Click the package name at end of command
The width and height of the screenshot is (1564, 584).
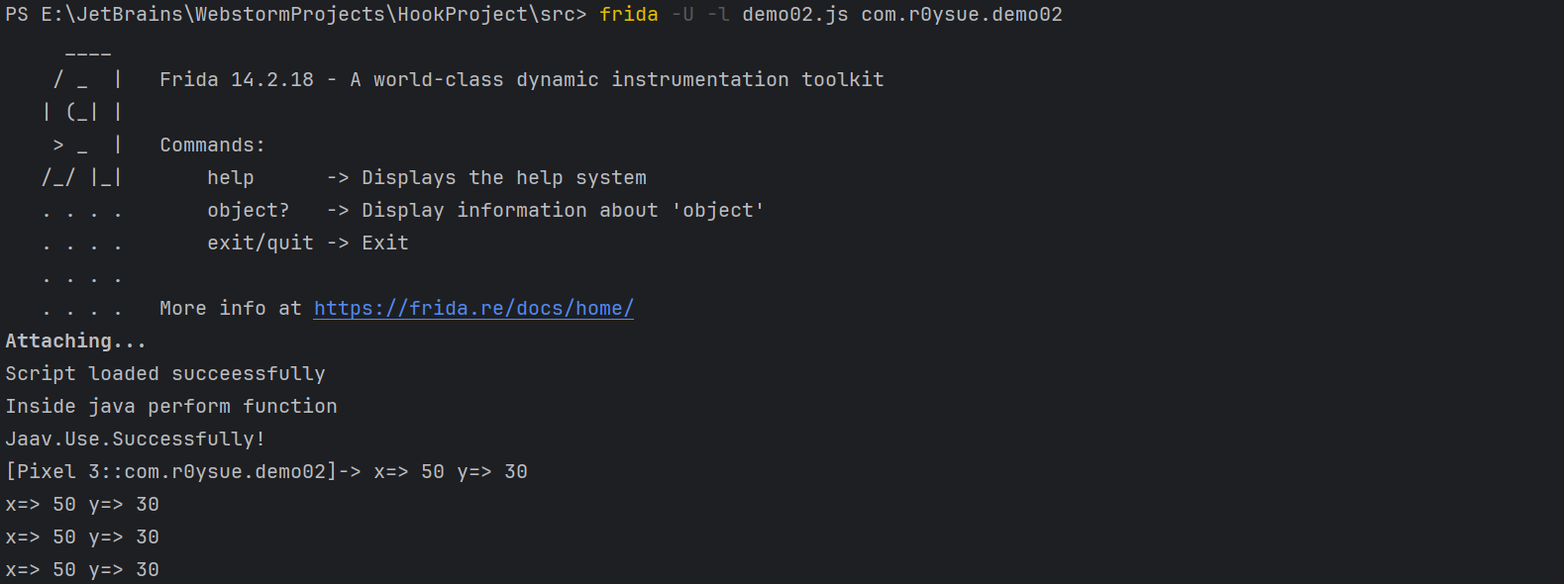pyautogui.click(x=961, y=15)
